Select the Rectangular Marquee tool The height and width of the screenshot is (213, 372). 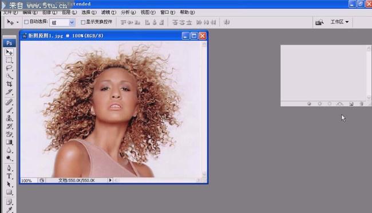9,61
